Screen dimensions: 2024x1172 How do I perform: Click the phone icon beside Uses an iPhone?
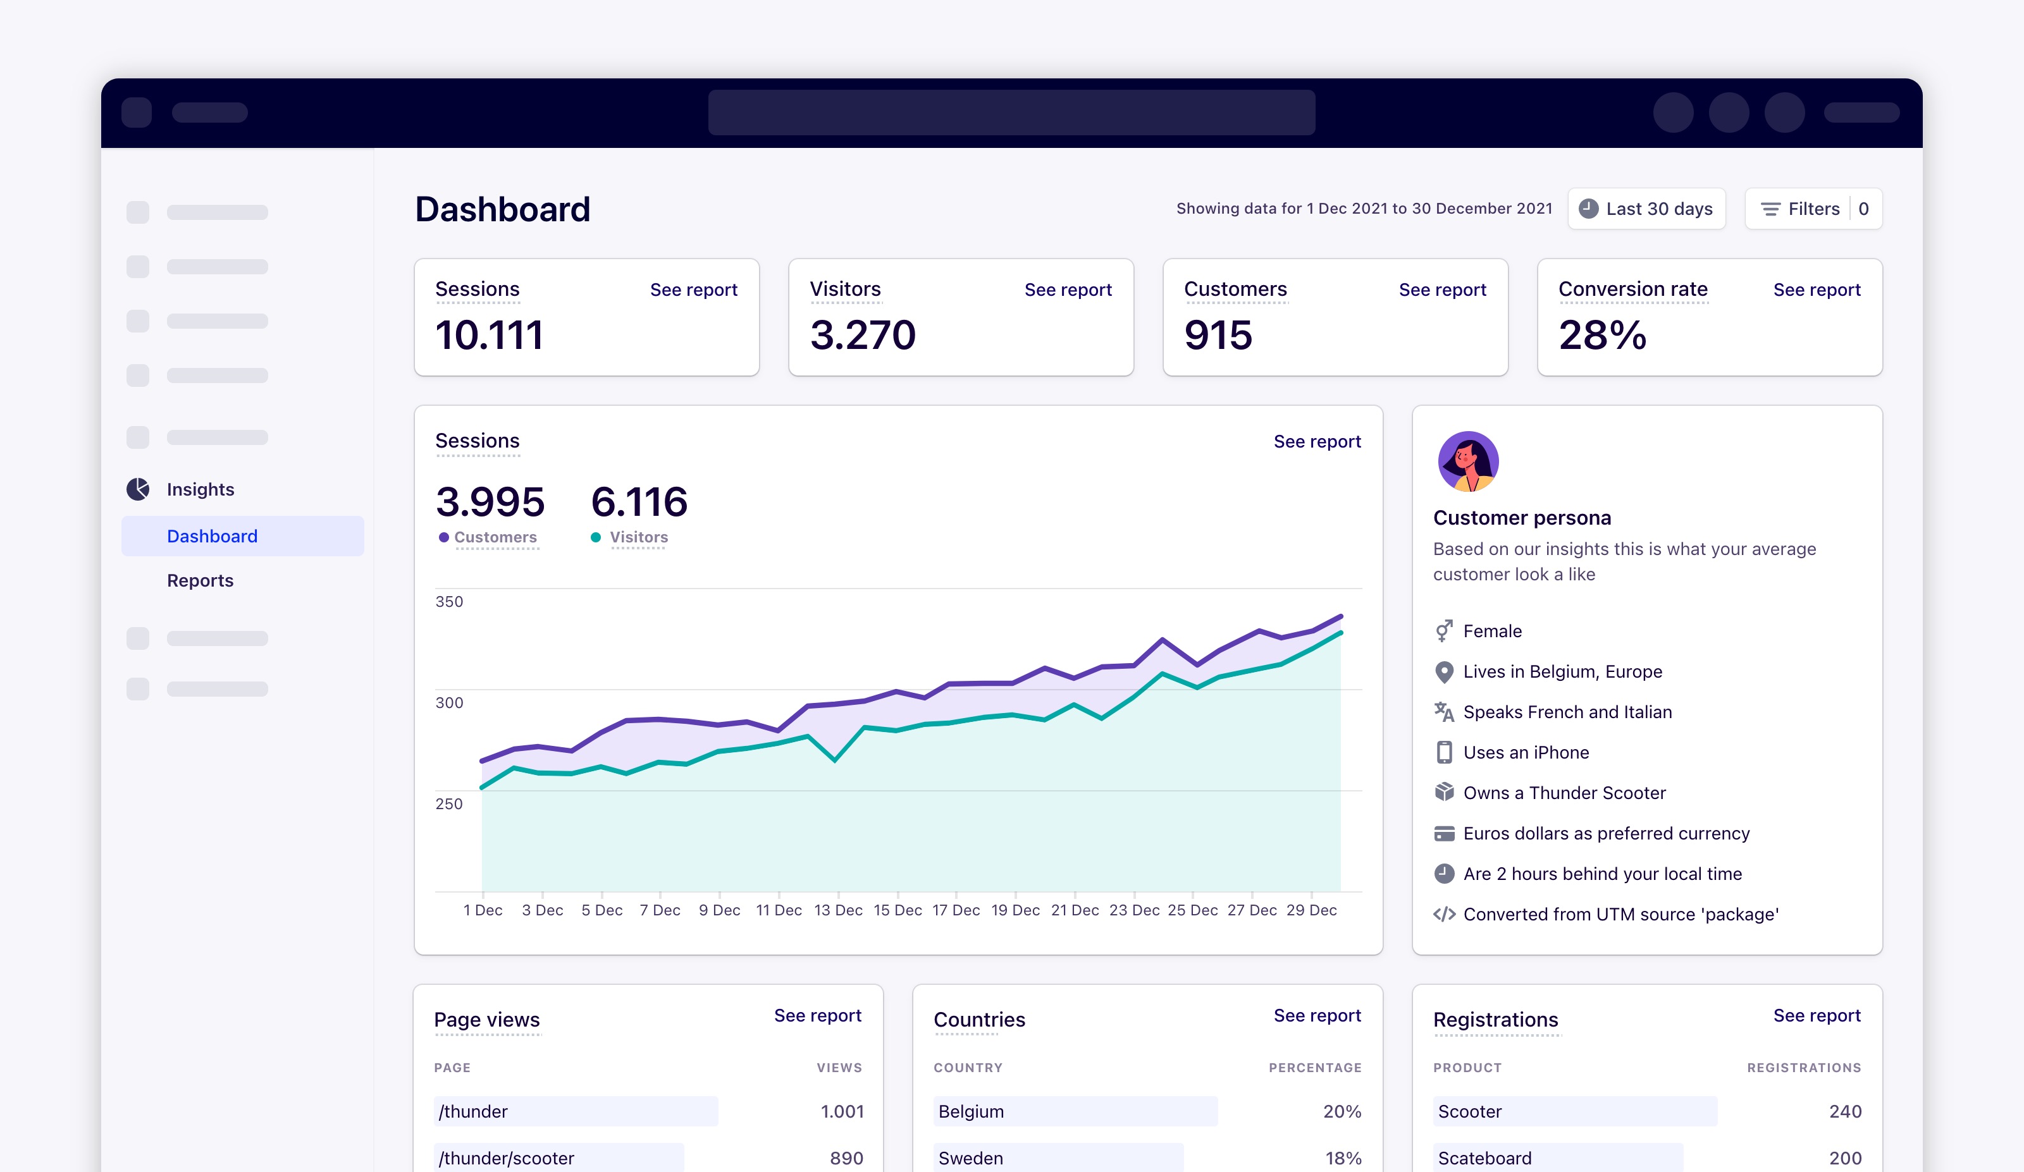tap(1443, 752)
